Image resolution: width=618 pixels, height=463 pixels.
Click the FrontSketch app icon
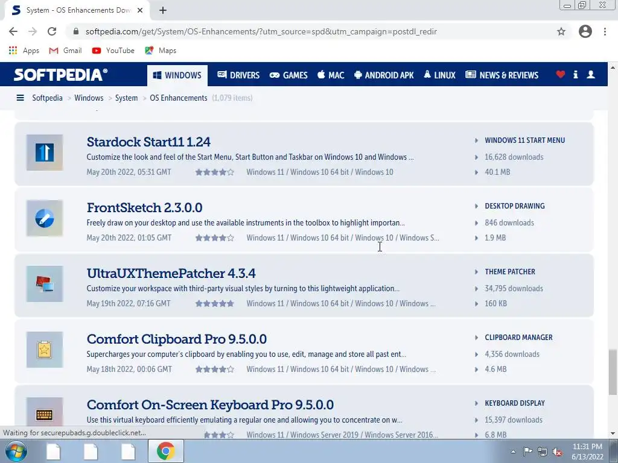[45, 218]
